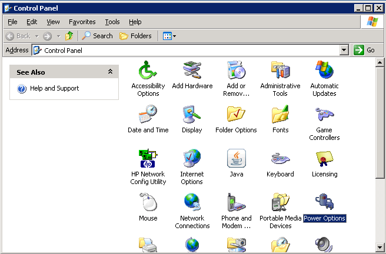Open the Tools menu
The image size is (386, 254).
[x=112, y=22]
